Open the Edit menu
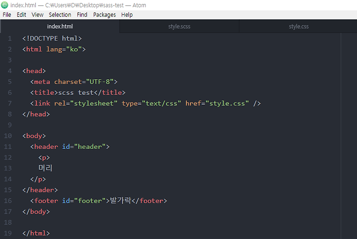The width and height of the screenshot is (357, 239). (x=21, y=15)
